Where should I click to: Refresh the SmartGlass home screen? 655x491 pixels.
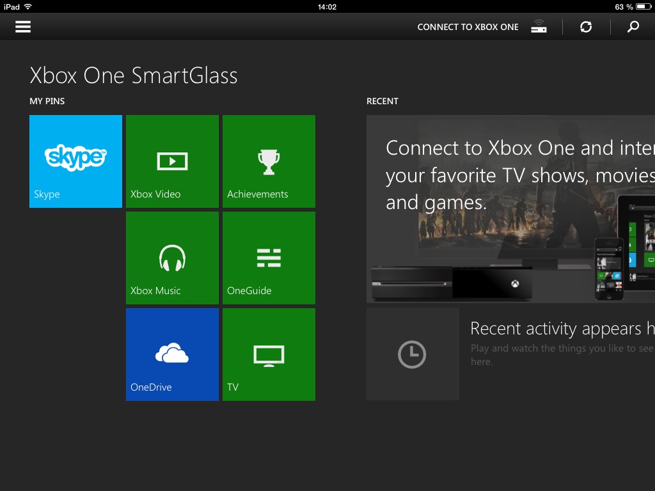click(585, 27)
